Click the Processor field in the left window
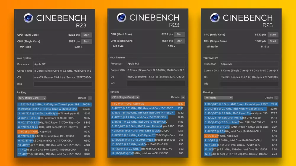Image resolution: width=296 pixels, height=166 pixels. (63, 64)
